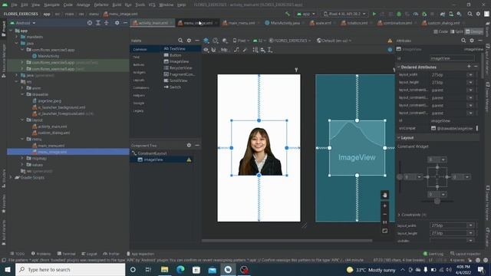
Task: Click select opened file target icon in Project panel
Action: (x=90, y=23)
